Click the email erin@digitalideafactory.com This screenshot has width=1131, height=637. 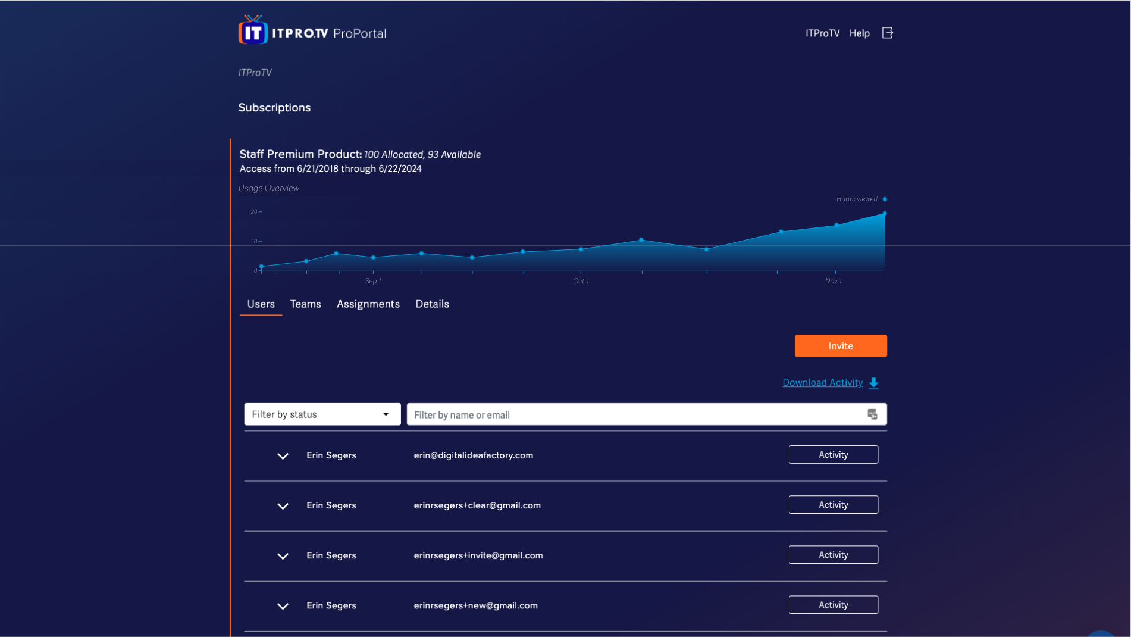[473, 455]
